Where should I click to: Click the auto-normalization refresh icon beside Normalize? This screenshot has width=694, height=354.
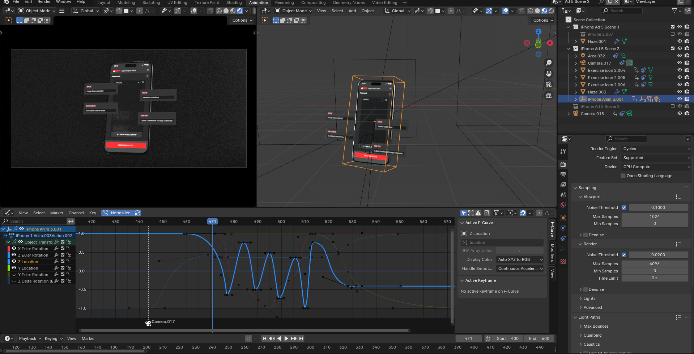coord(138,213)
